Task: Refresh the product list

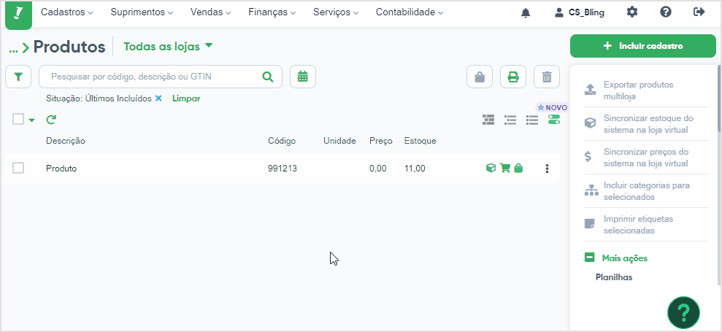Action: point(51,120)
